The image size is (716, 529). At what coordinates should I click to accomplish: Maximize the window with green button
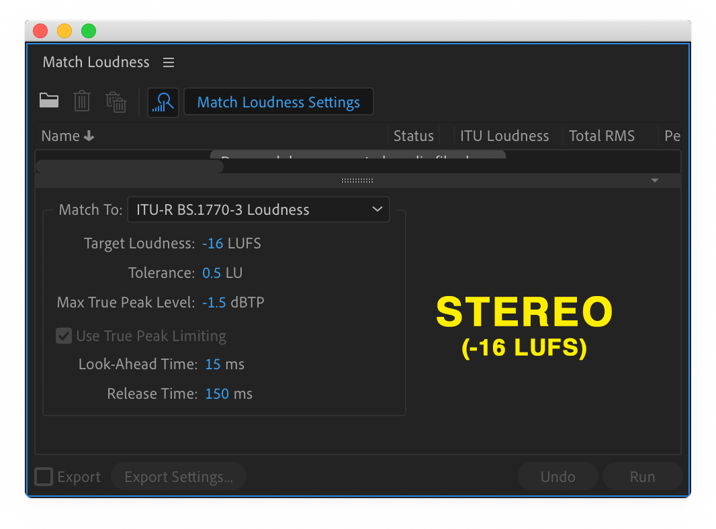pos(89,31)
